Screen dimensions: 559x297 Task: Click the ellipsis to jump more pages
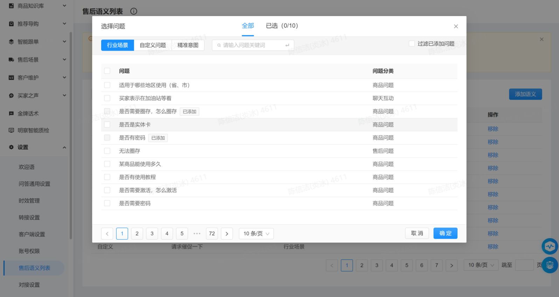tap(197, 234)
